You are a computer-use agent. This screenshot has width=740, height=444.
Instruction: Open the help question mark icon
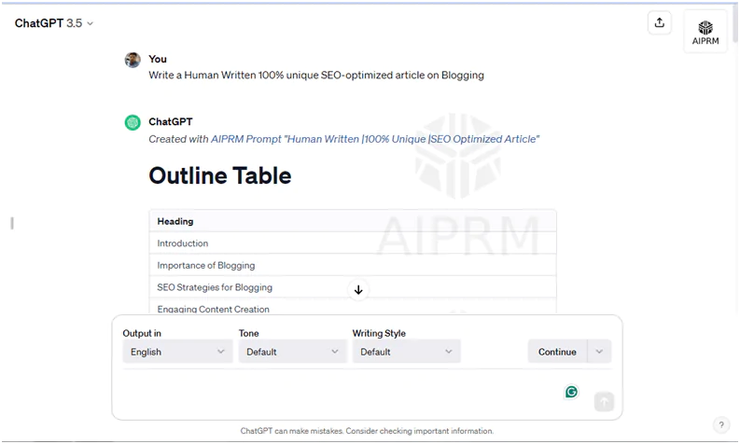pyautogui.click(x=720, y=424)
